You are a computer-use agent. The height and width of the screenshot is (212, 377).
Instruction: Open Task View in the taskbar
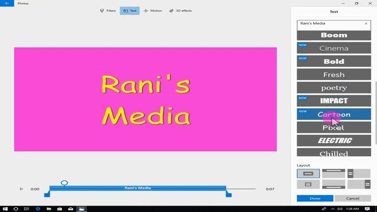click(x=27, y=209)
